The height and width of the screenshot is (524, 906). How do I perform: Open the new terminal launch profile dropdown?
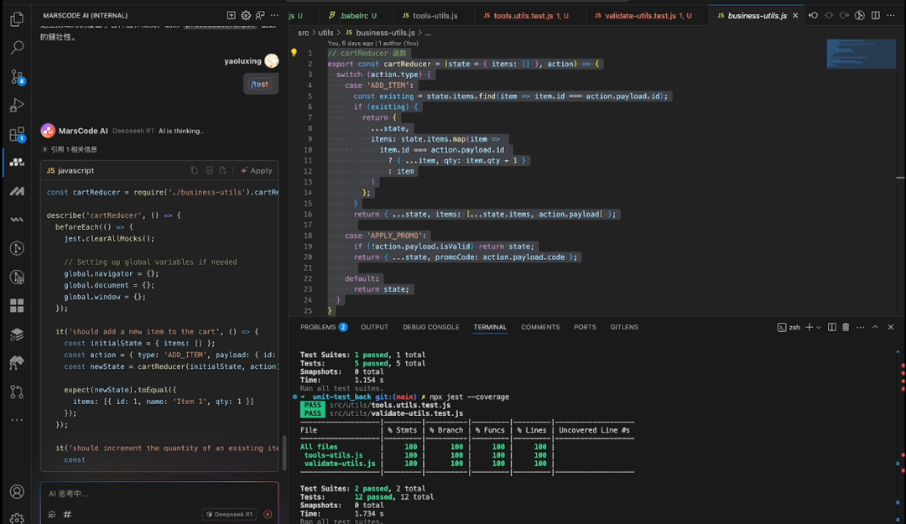click(x=819, y=327)
